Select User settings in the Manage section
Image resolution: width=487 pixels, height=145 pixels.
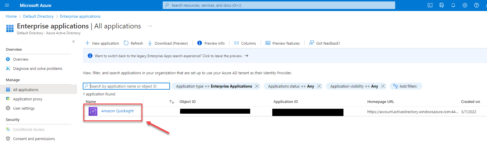24,108
